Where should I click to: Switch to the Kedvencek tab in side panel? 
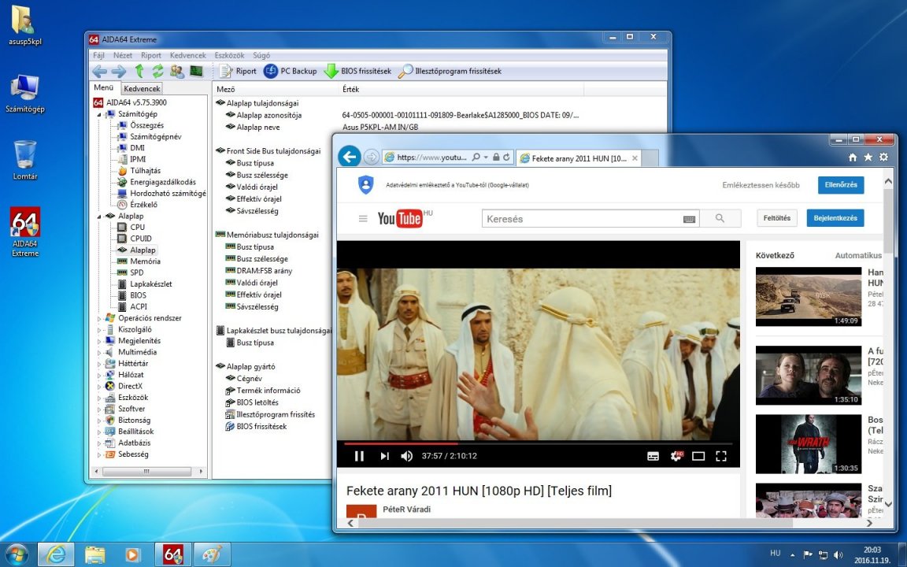142,88
